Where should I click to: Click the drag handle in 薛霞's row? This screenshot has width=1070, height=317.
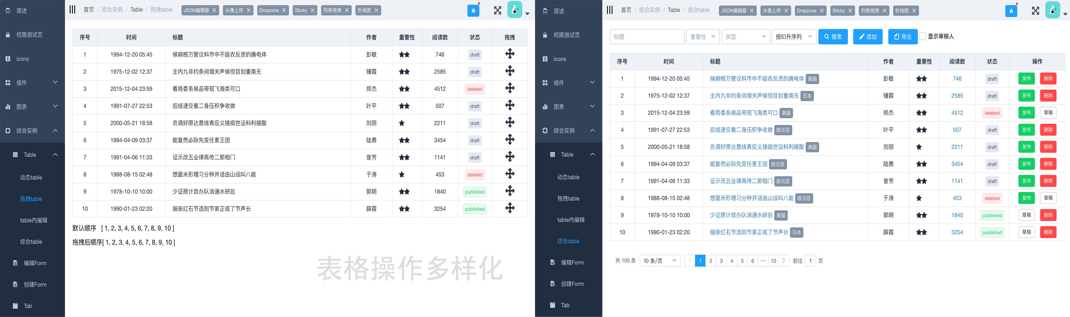[510, 208]
